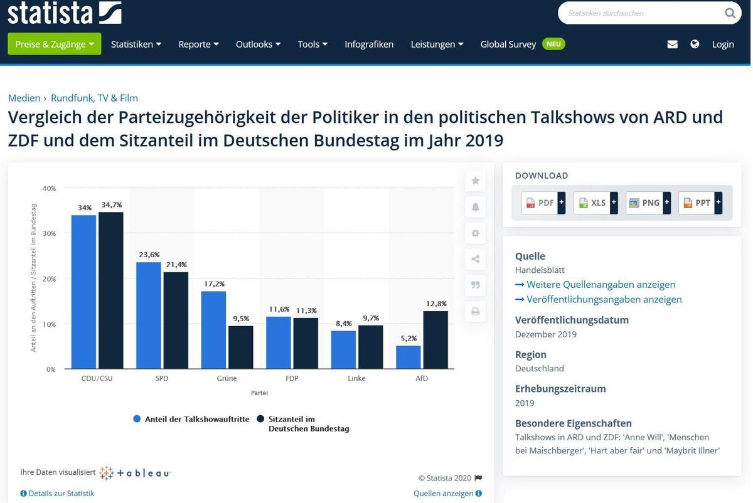Toggle the 'Anteil der Talkshowauftritte' legend entry
This screenshot has width=753, height=503.
click(191, 419)
